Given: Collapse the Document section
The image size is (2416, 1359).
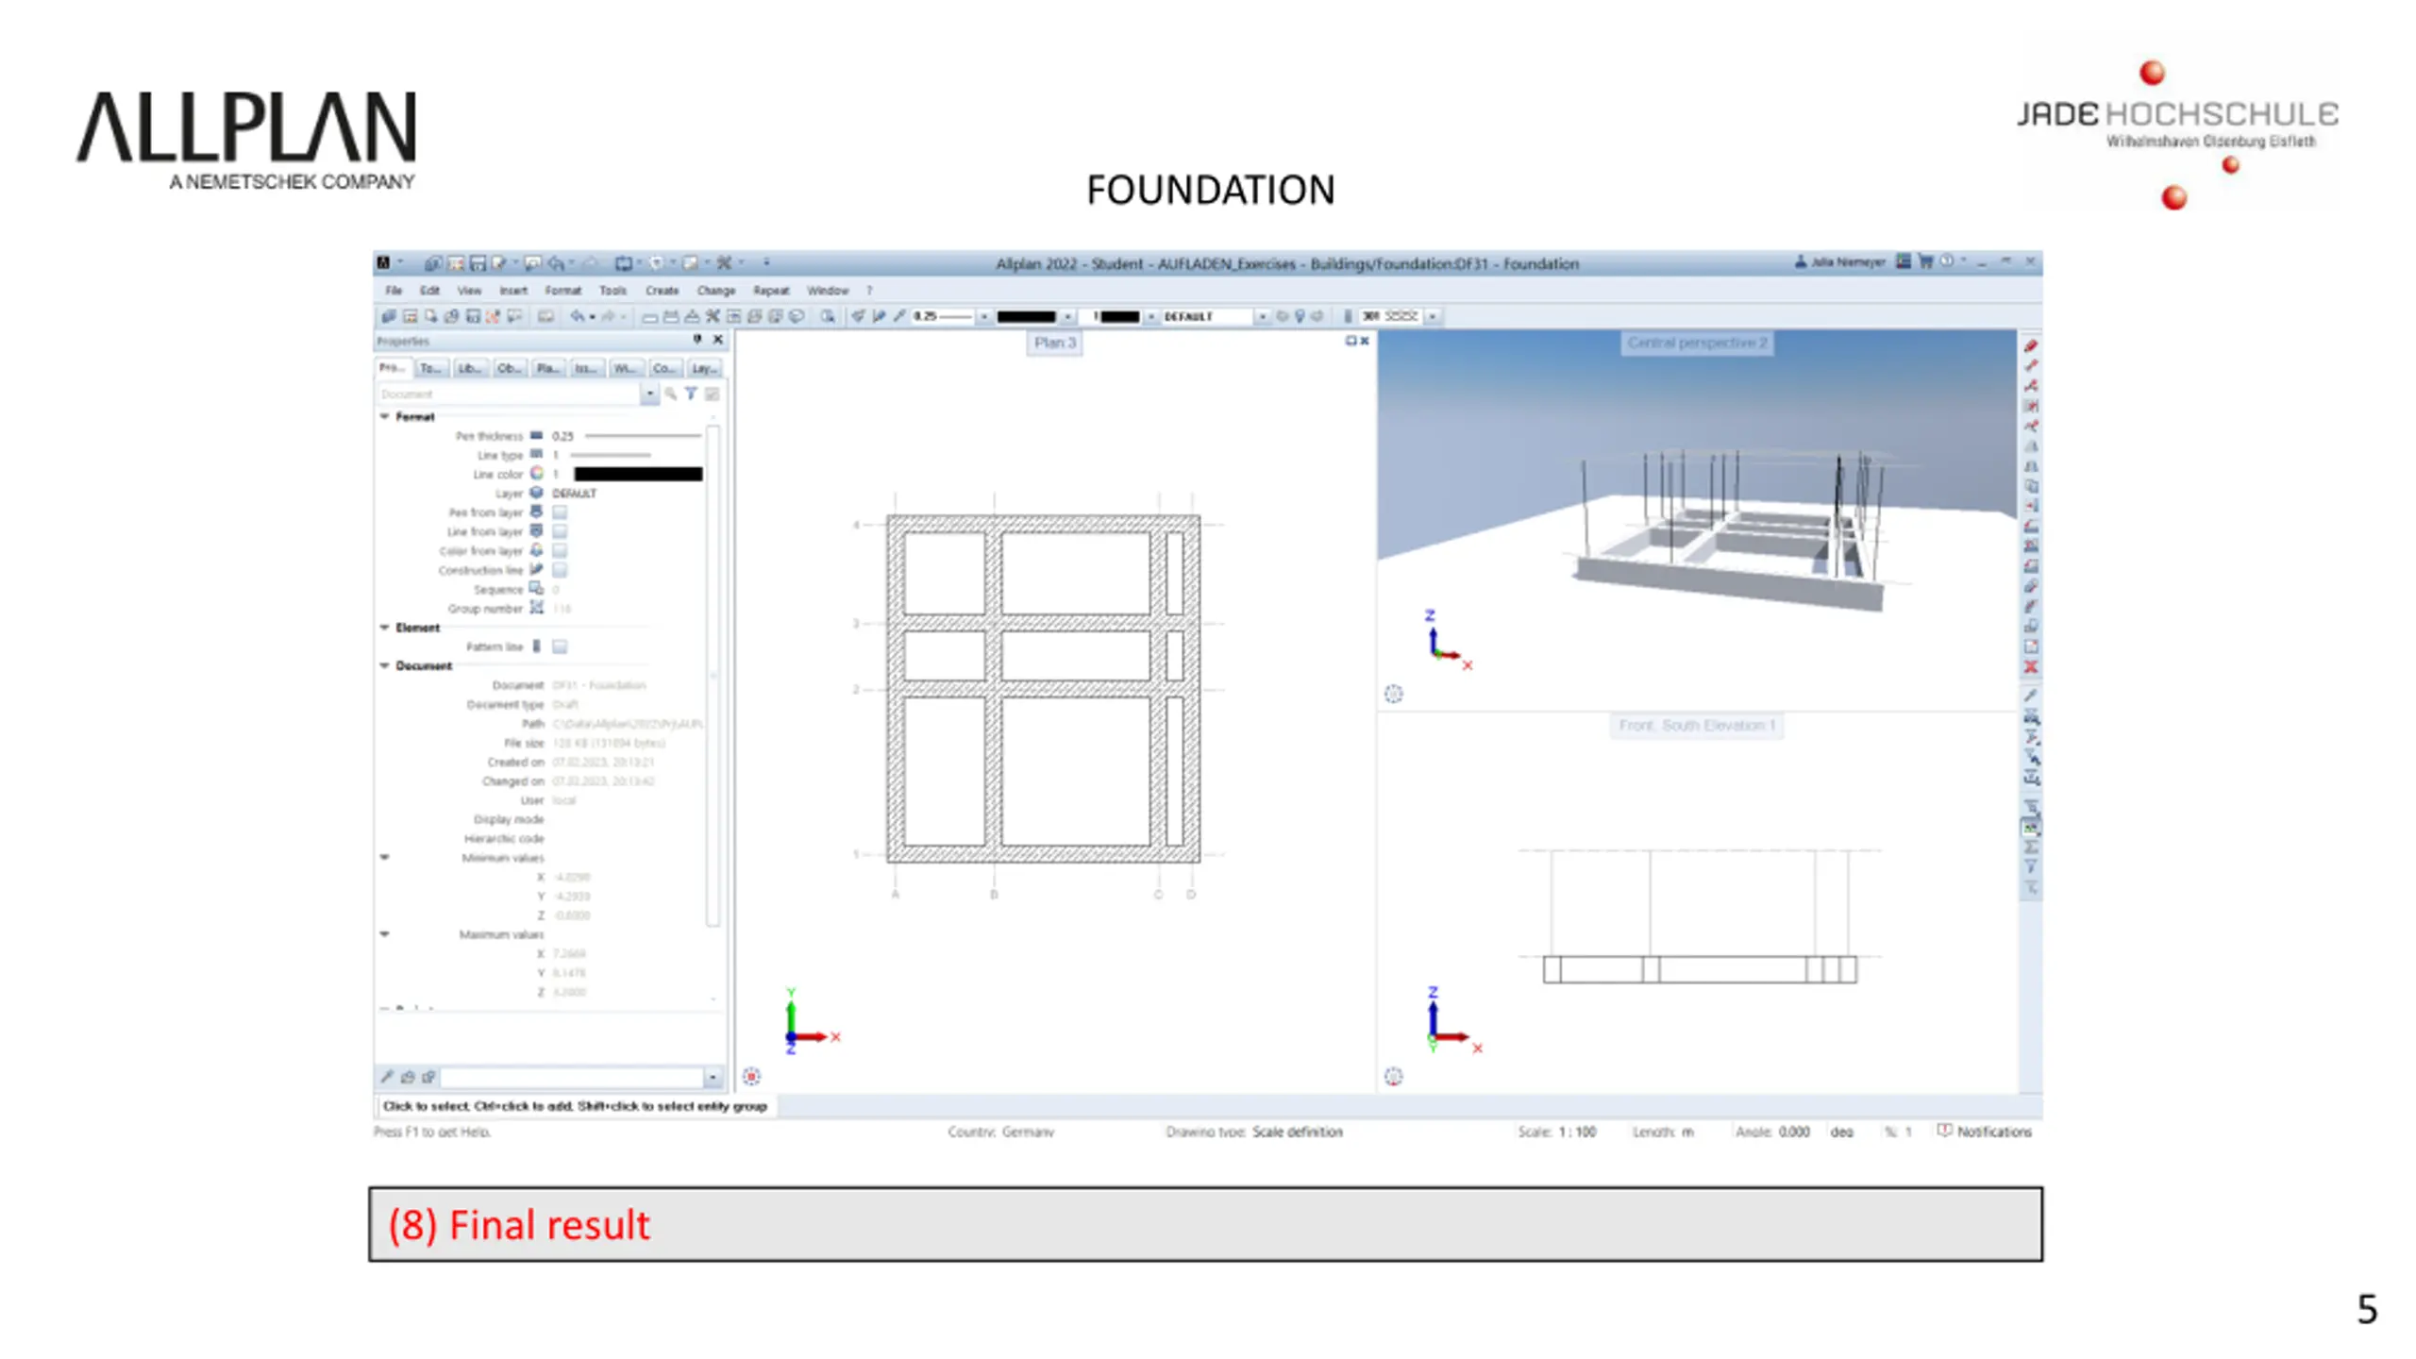Looking at the screenshot, I should pos(384,665).
